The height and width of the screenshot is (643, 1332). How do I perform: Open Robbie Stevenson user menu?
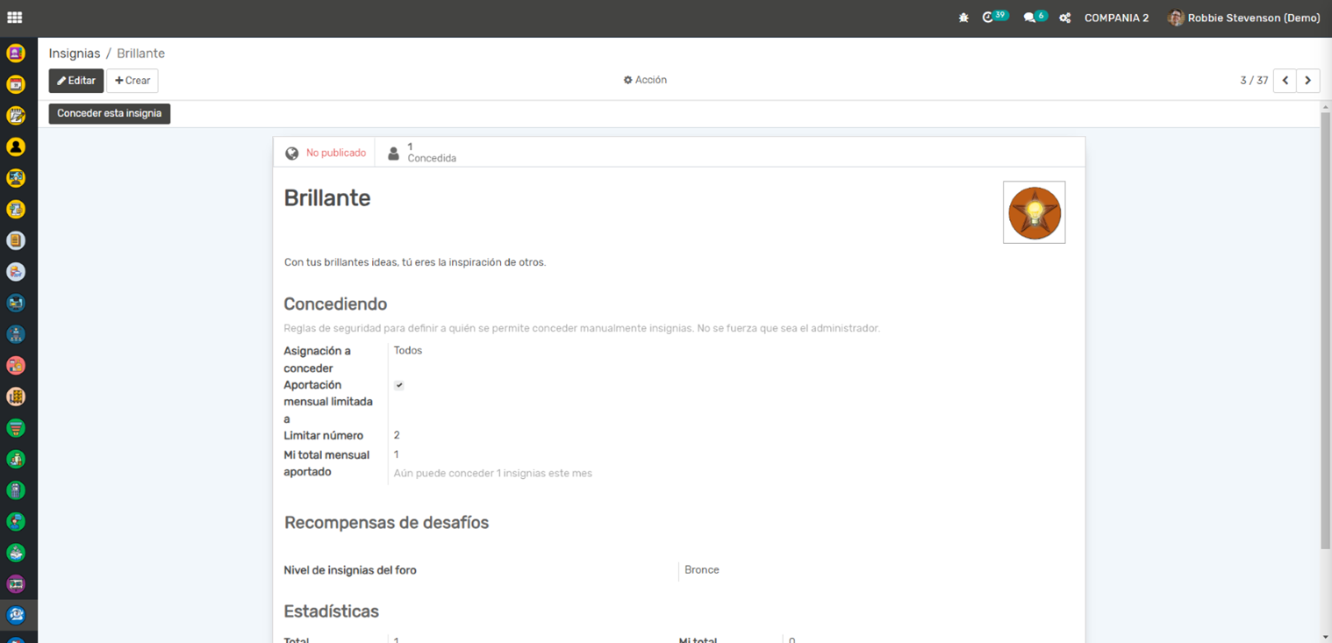[1243, 18]
